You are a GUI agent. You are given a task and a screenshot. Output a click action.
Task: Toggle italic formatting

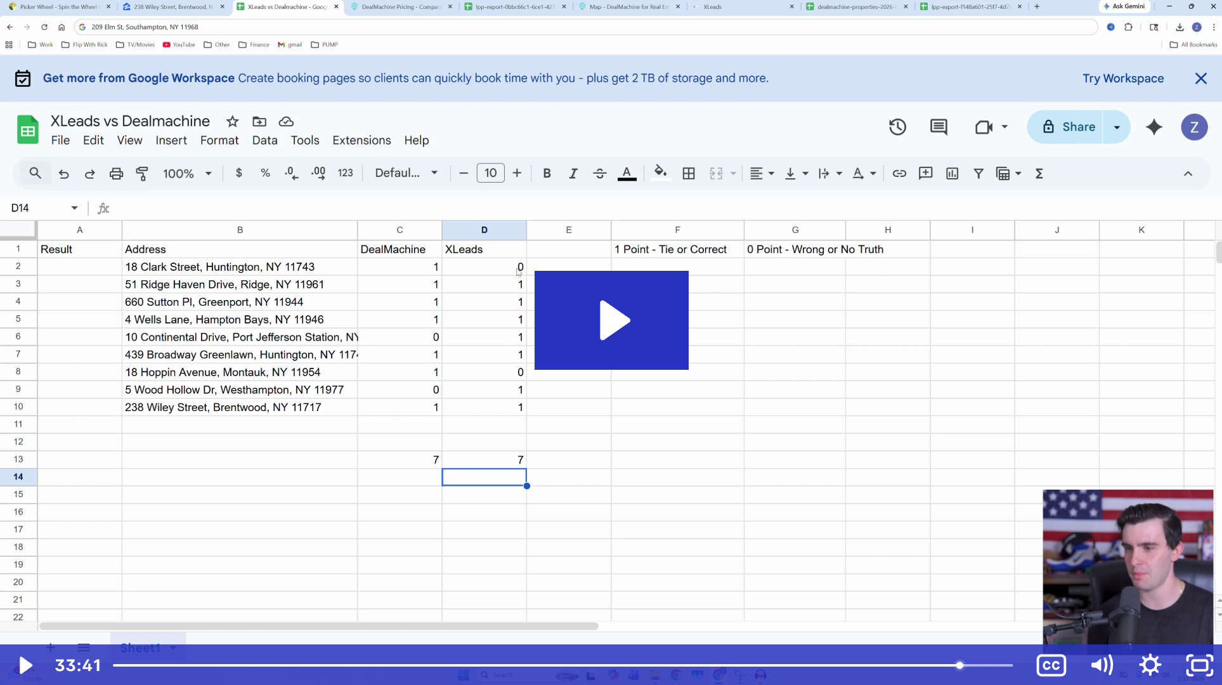pos(573,173)
